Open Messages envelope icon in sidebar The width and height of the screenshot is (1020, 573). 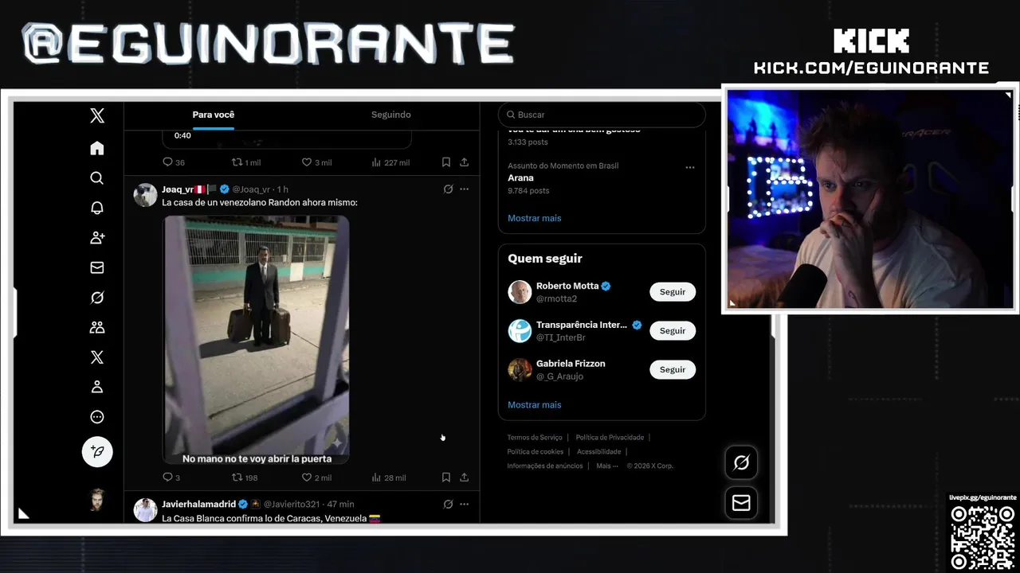97,267
